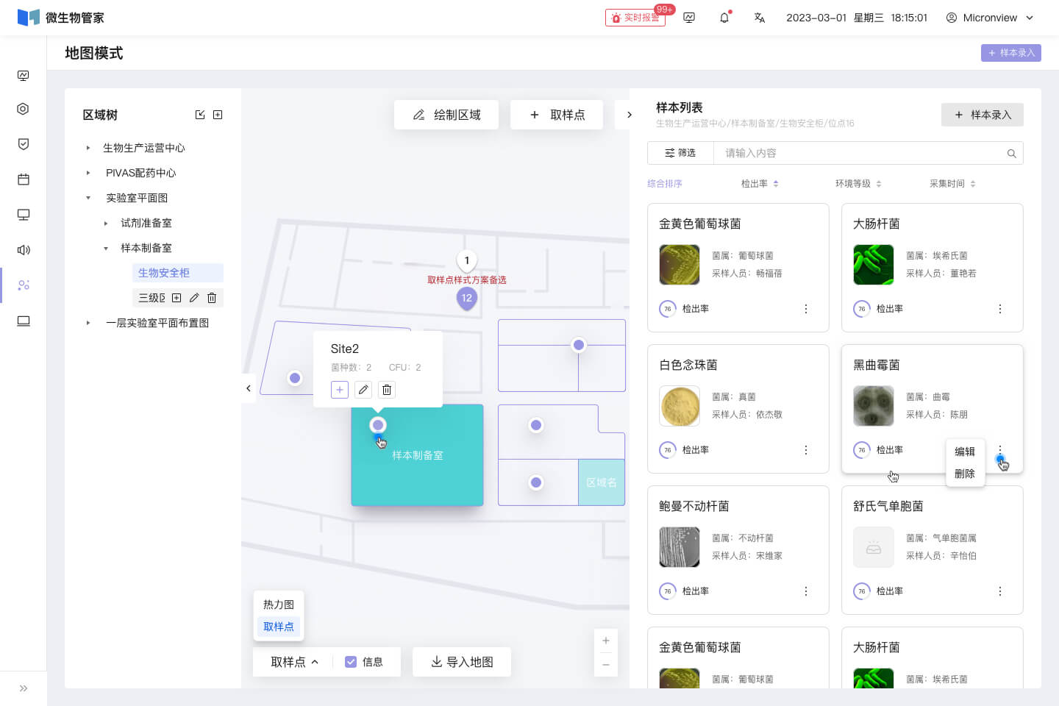Click the edit pencil in Site2 popup
This screenshot has width=1059, height=706.
(x=363, y=390)
